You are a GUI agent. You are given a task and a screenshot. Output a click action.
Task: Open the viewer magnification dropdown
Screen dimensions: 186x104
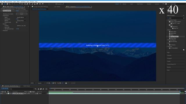(x=33, y=83)
